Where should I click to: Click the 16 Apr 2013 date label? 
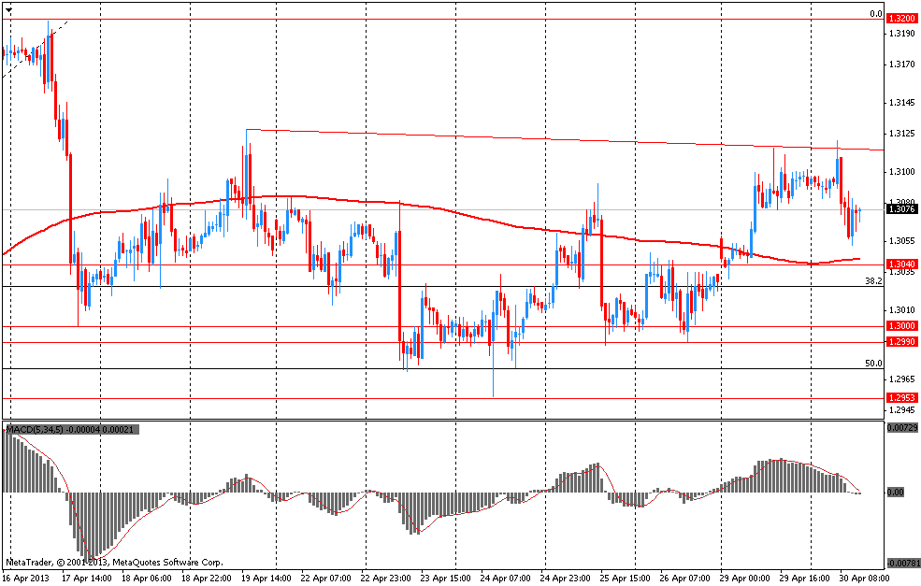(x=27, y=579)
